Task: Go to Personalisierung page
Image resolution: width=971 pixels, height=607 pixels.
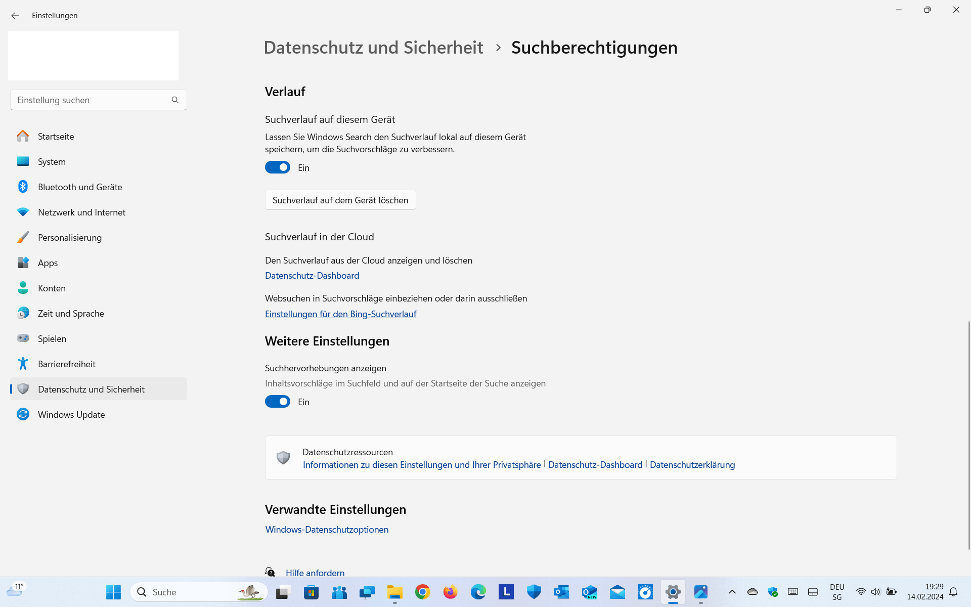Action: coord(70,238)
